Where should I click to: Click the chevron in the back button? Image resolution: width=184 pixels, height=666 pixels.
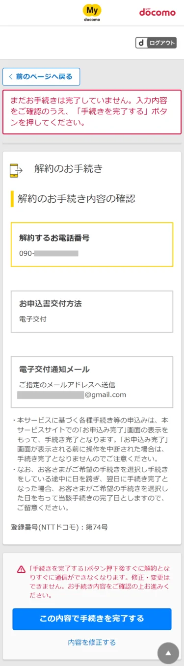[x=10, y=77]
